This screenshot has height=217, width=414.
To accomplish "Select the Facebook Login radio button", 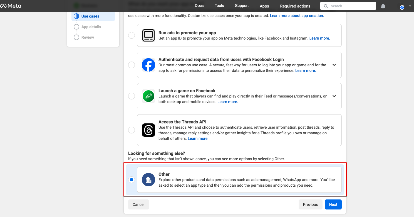I will pos(132,65).
